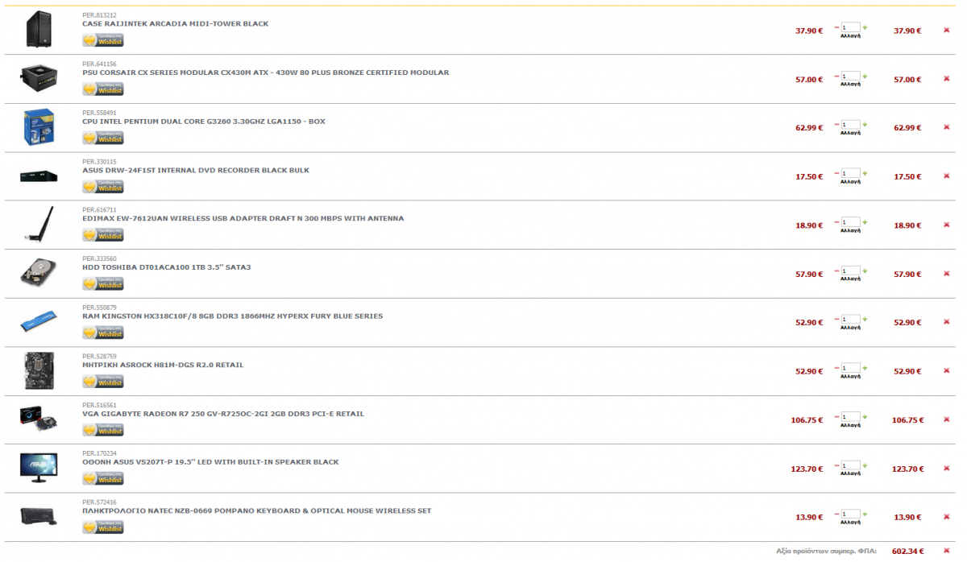Click the ASRock motherboard thumbnail
The height and width of the screenshot is (562, 967).
coord(39,371)
